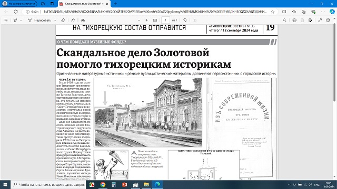The image size is (337, 189).
Task: Search within the PDF document
Action: coord(284,20)
